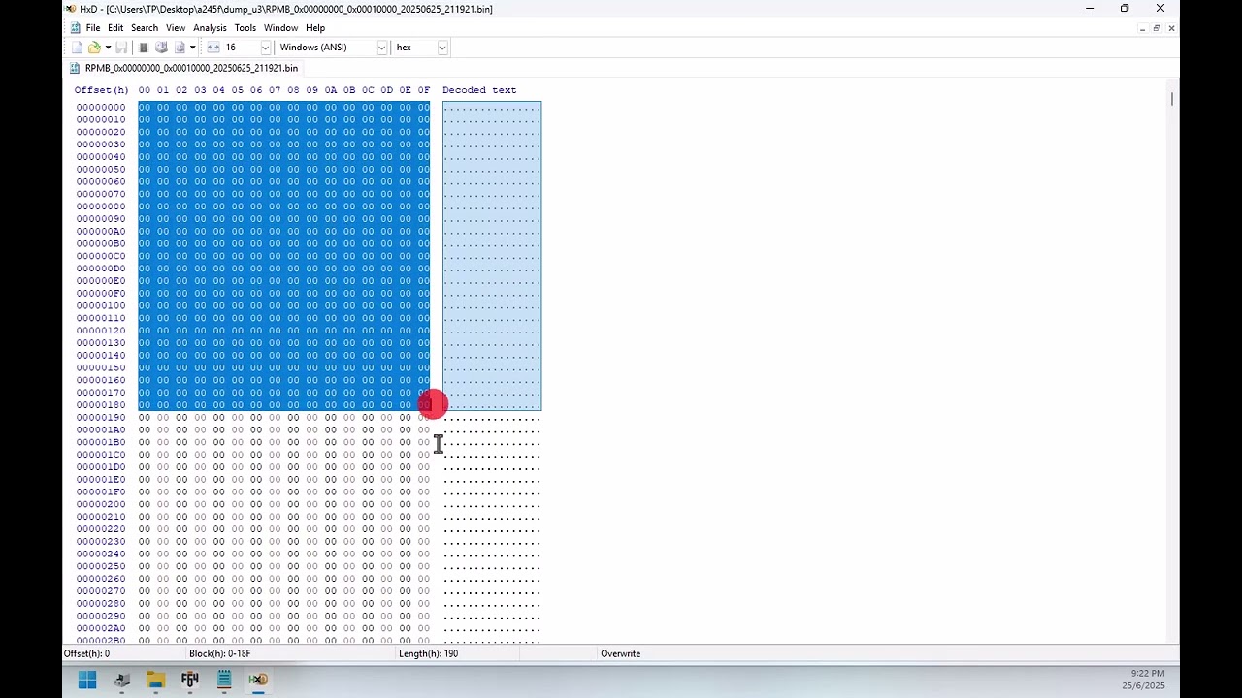
Task: Open the Edit menu
Action: [x=115, y=28]
